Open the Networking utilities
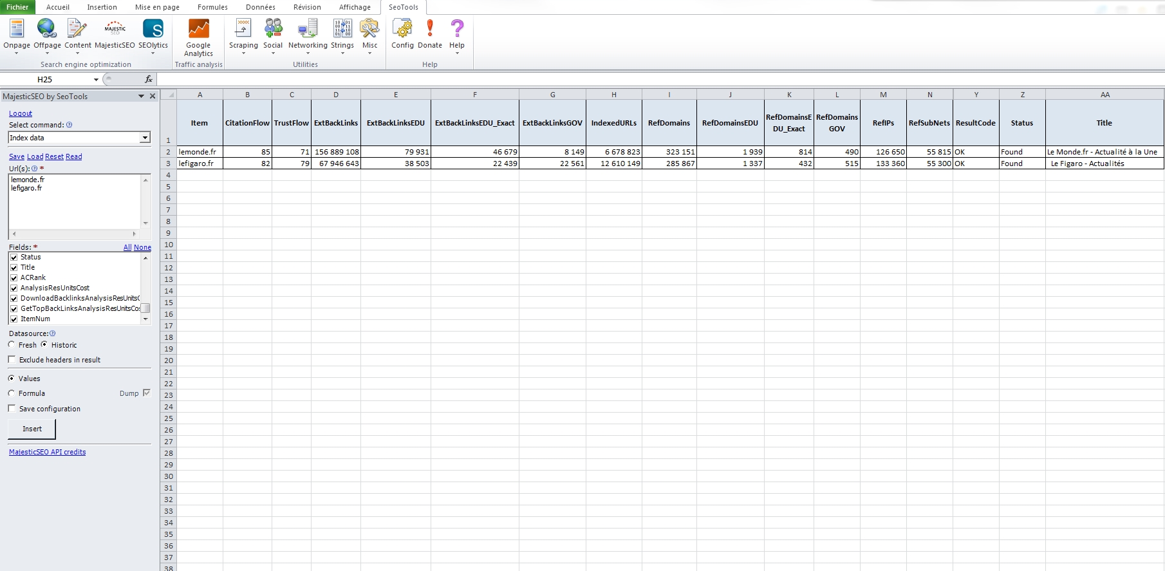 [308, 35]
